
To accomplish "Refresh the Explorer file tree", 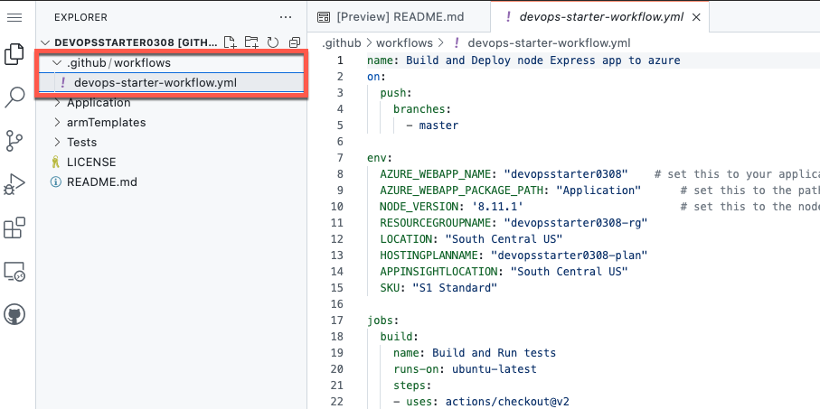I will click(x=272, y=42).
